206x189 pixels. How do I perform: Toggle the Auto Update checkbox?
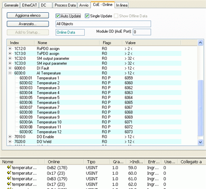[58, 16]
